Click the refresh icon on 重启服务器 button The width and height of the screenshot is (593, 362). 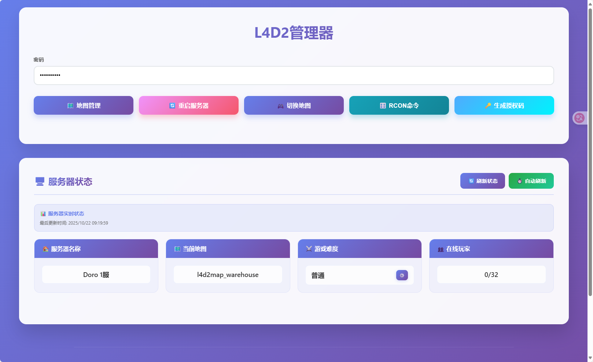(172, 106)
